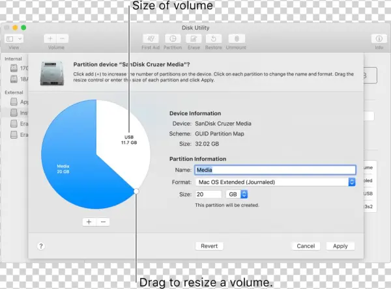The image size is (391, 289).
Task: Open the Info panel icon
Action: point(379,39)
